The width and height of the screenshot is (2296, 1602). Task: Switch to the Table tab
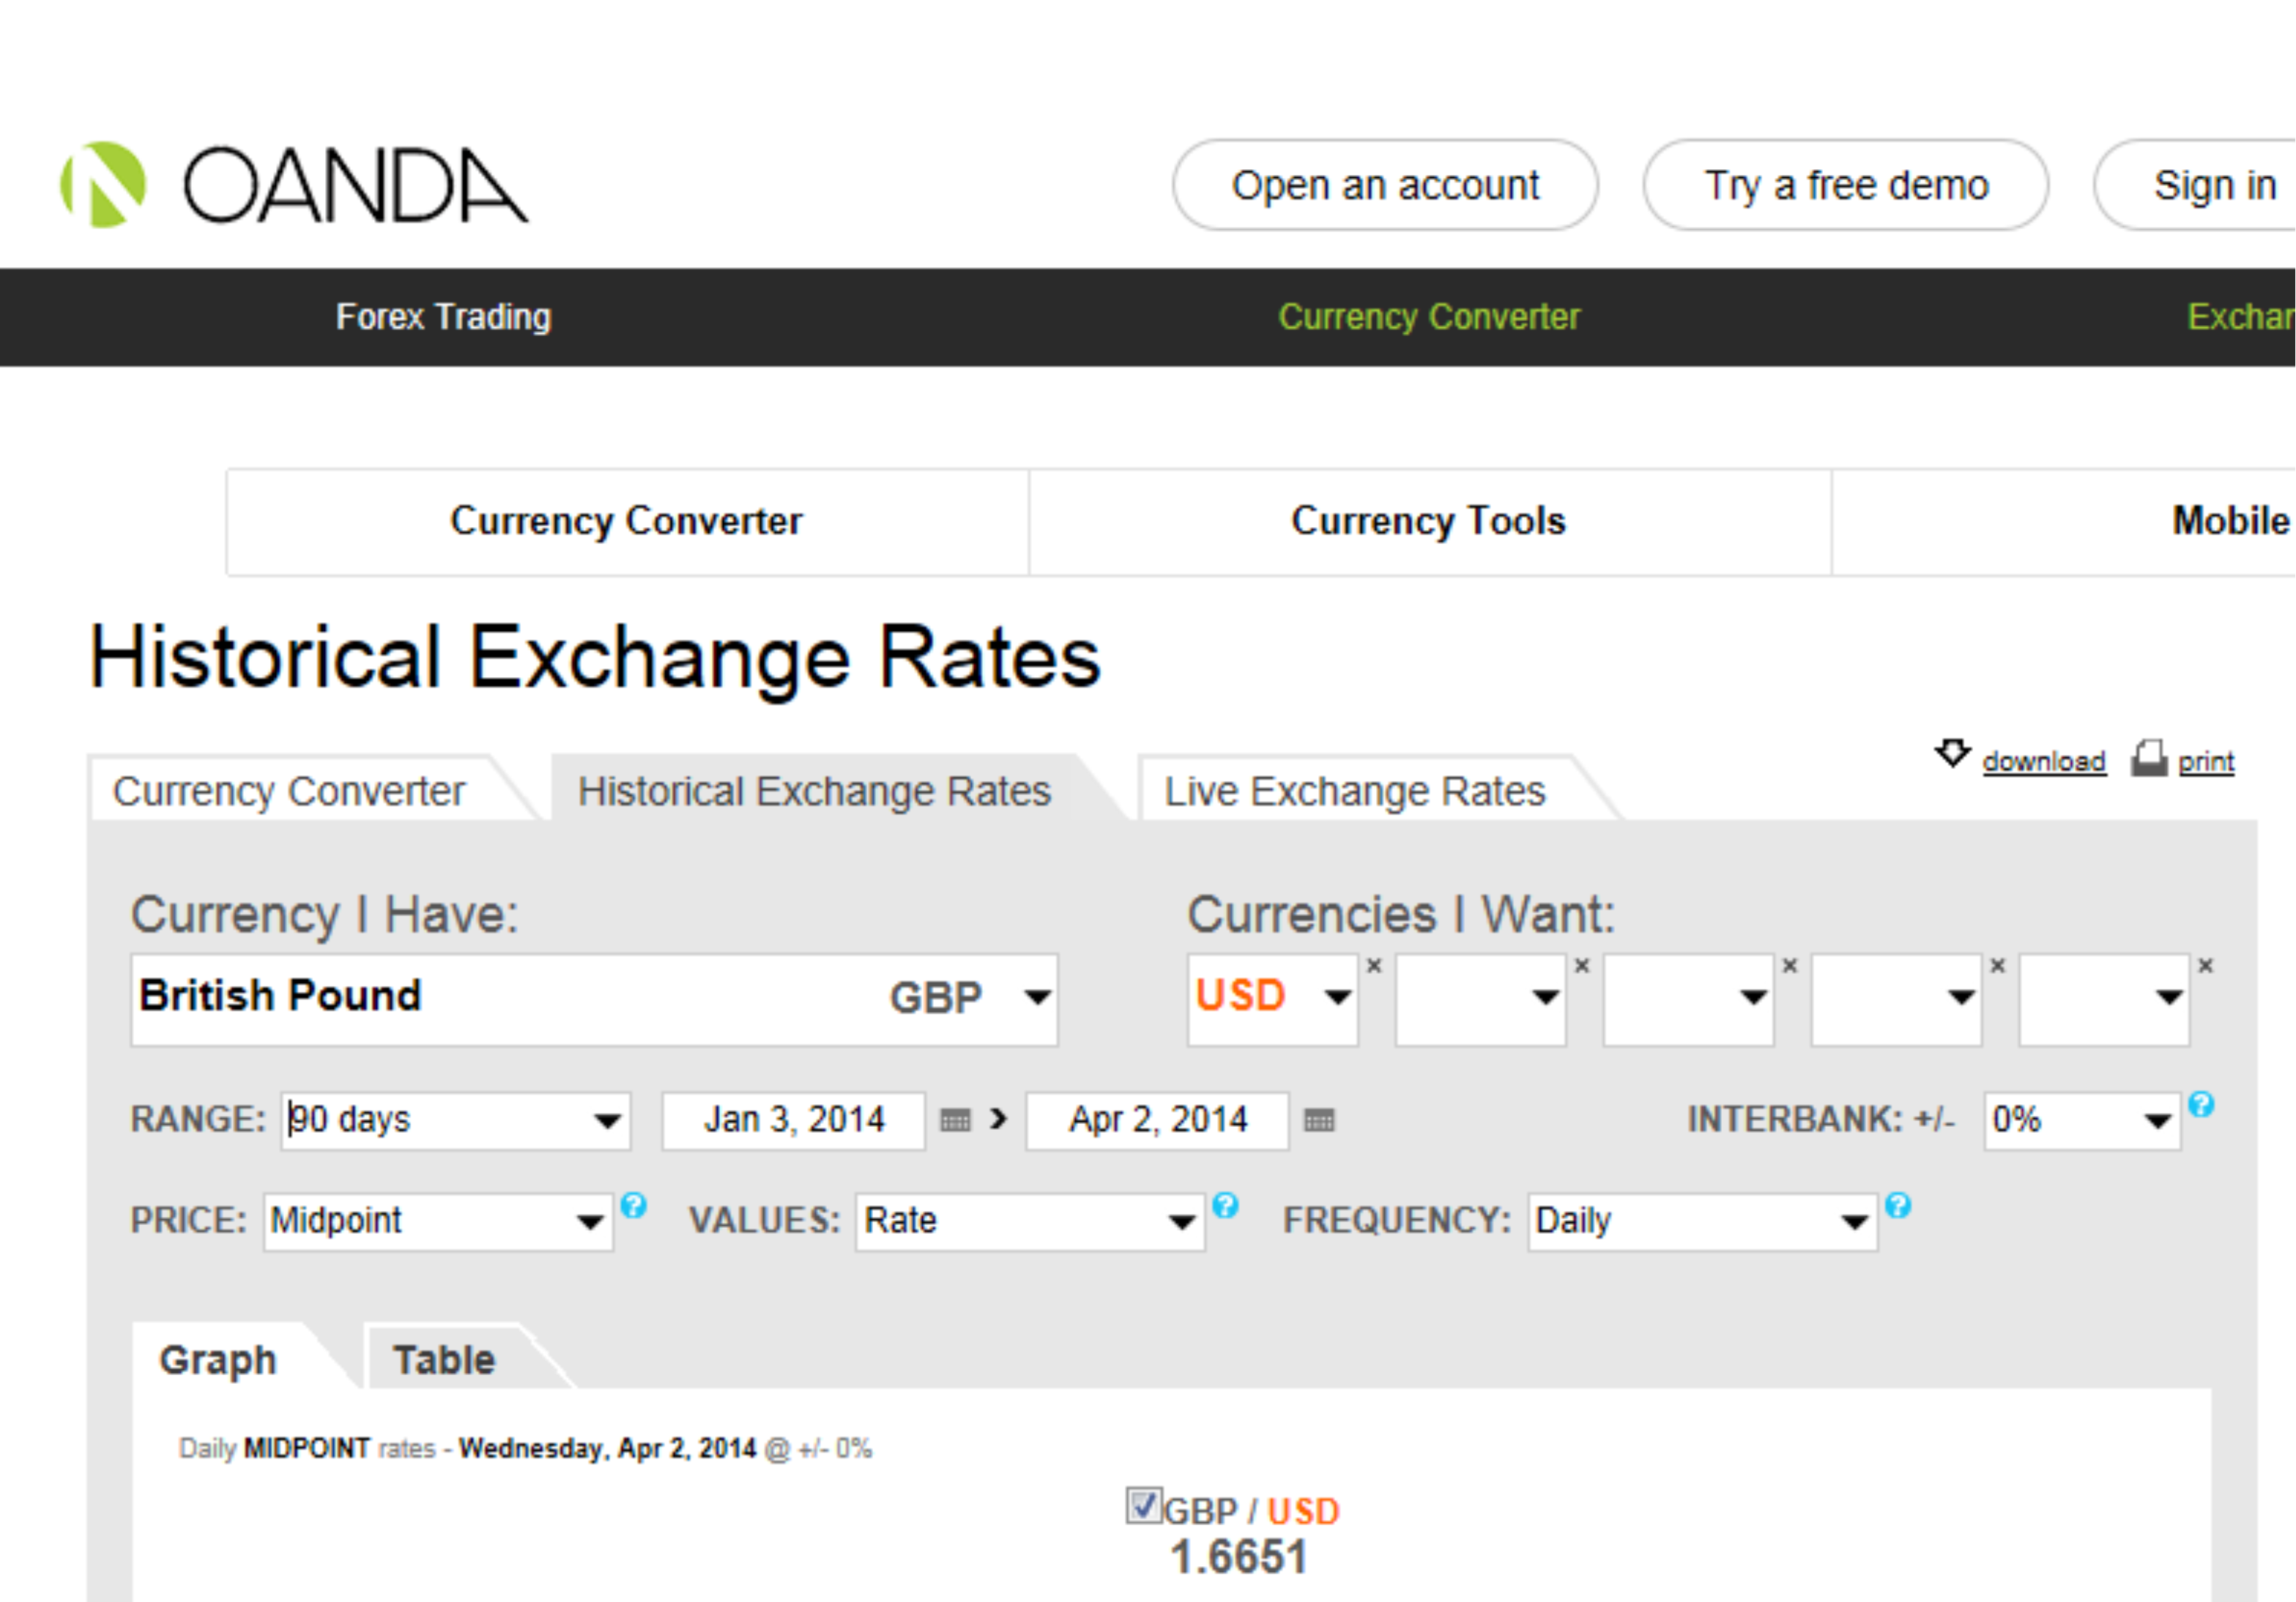[444, 1360]
